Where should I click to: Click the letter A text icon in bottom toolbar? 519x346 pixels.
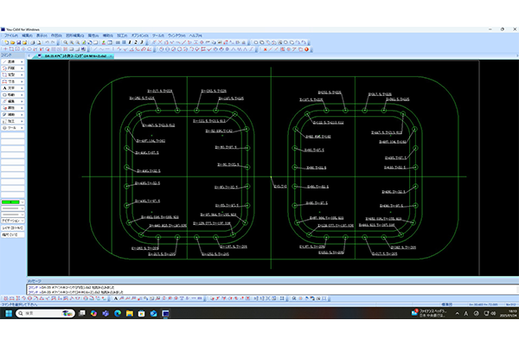pyautogui.click(x=116, y=298)
